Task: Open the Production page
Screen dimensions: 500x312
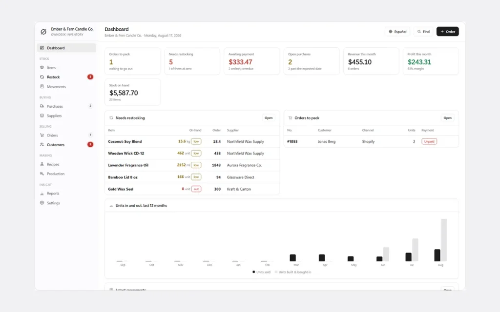Action: pos(66,174)
